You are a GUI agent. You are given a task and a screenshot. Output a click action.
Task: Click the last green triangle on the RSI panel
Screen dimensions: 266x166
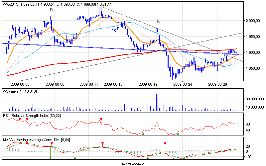(x=178, y=133)
